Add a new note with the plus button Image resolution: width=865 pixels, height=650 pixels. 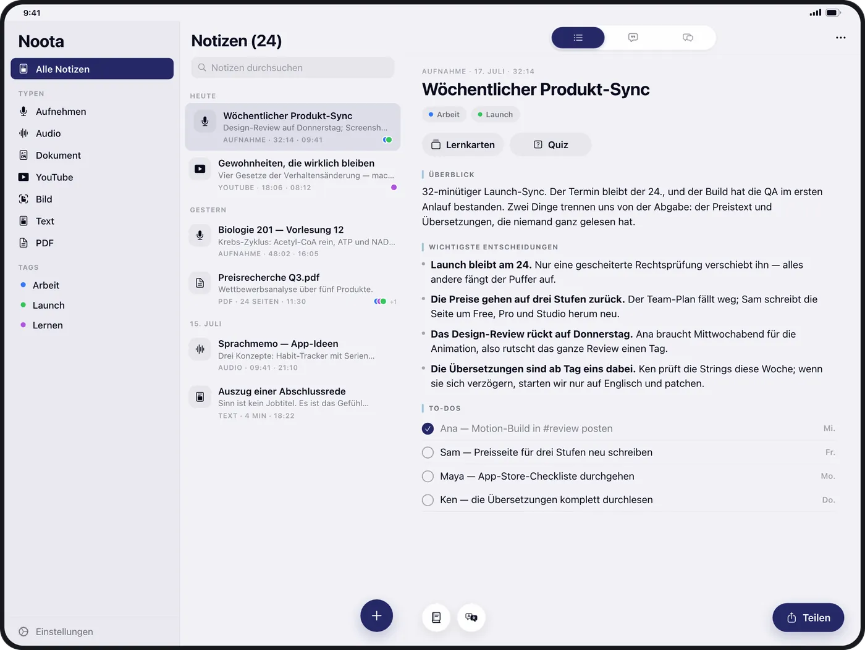(377, 615)
